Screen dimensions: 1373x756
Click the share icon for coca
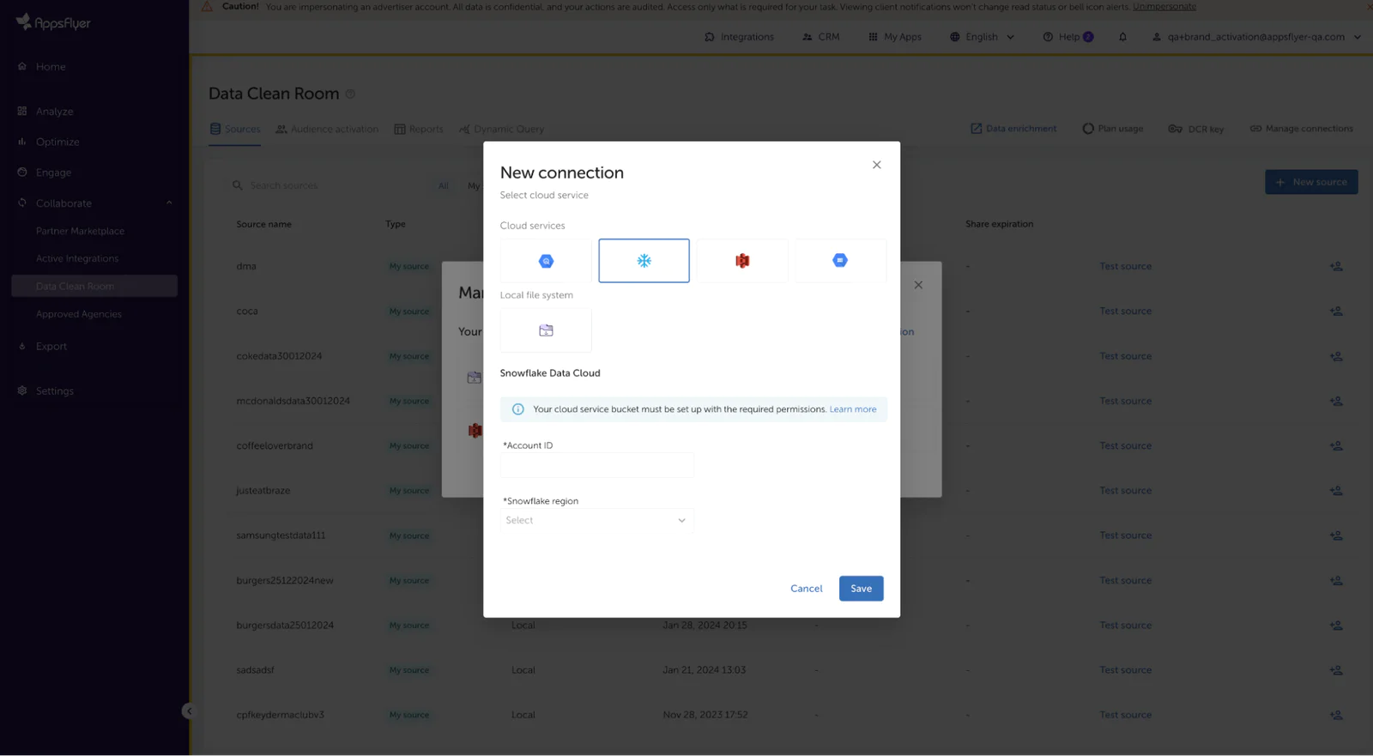tap(1336, 311)
